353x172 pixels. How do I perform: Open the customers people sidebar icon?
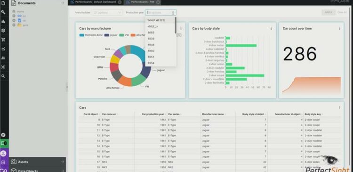pyautogui.click(x=3, y=58)
